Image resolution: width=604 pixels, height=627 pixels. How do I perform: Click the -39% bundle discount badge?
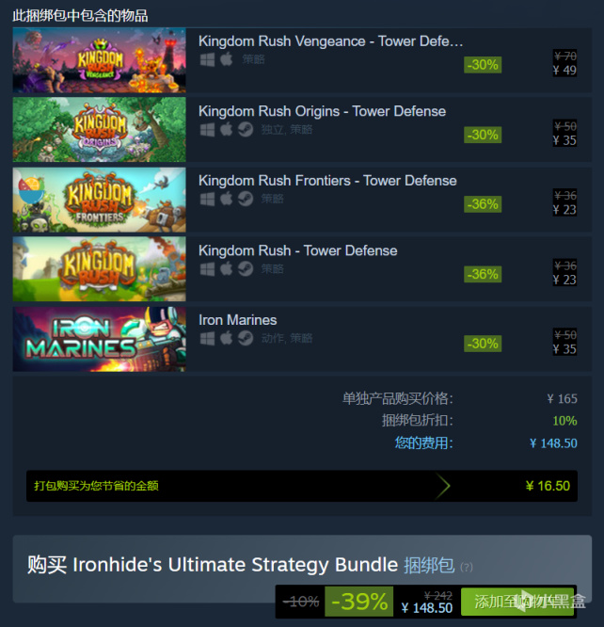(359, 602)
